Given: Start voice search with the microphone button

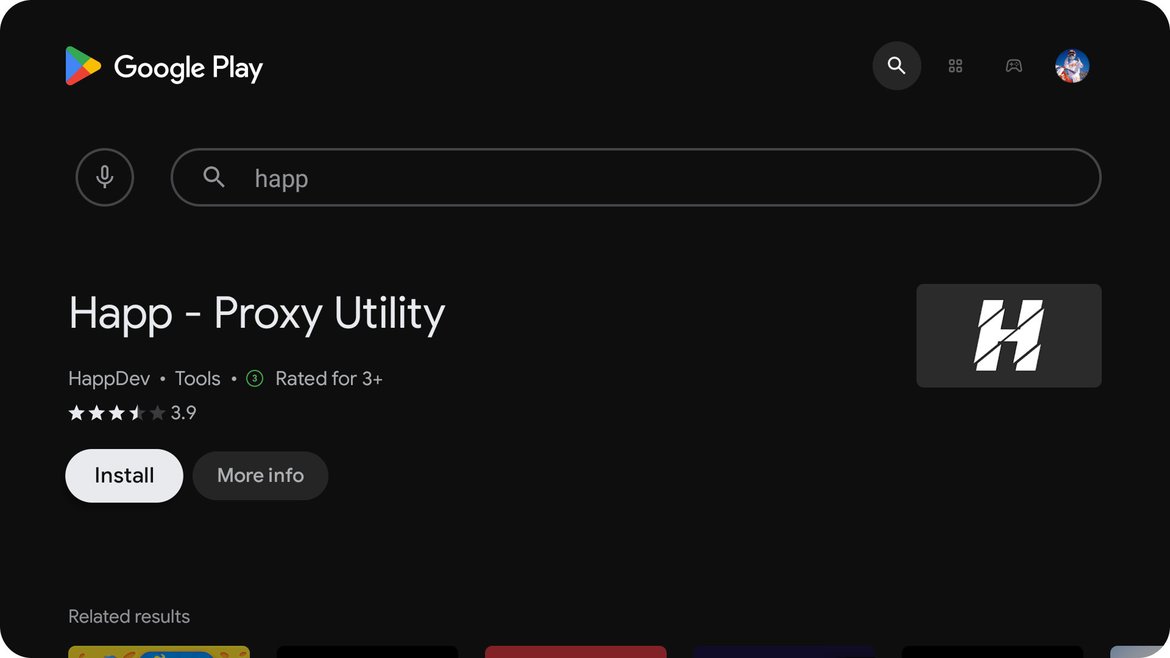Looking at the screenshot, I should point(105,177).
